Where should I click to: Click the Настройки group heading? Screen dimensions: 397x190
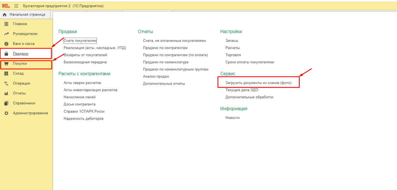click(231, 31)
